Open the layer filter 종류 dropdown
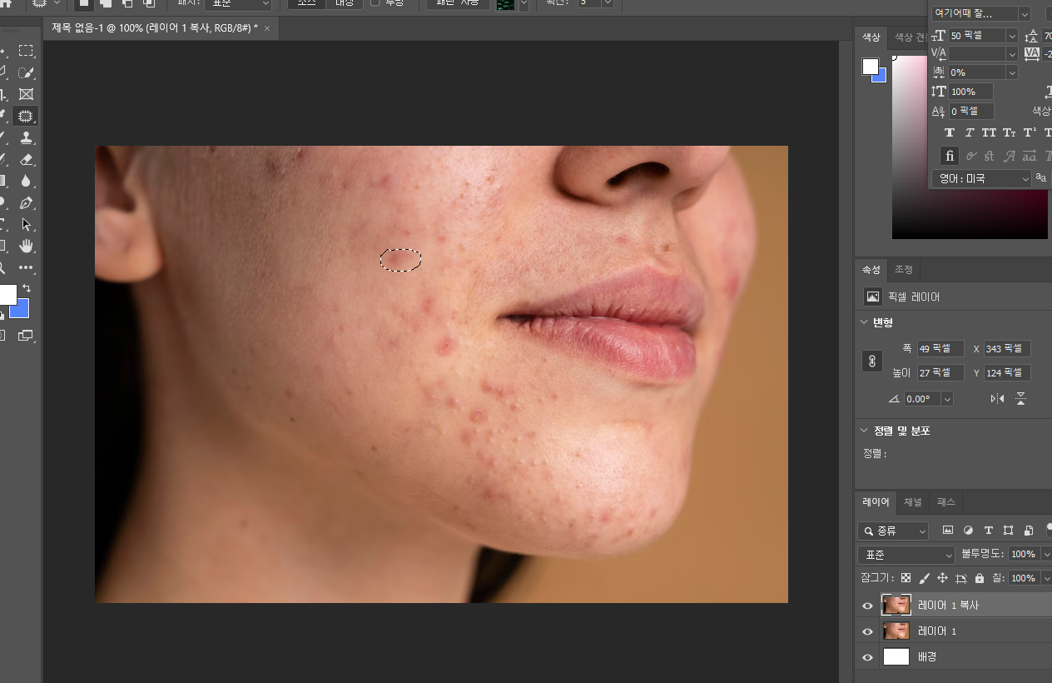The height and width of the screenshot is (683, 1052). click(x=893, y=531)
